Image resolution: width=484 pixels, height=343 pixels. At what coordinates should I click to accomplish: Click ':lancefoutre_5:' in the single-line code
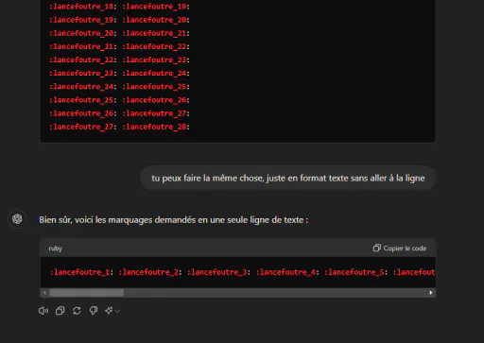click(355, 272)
